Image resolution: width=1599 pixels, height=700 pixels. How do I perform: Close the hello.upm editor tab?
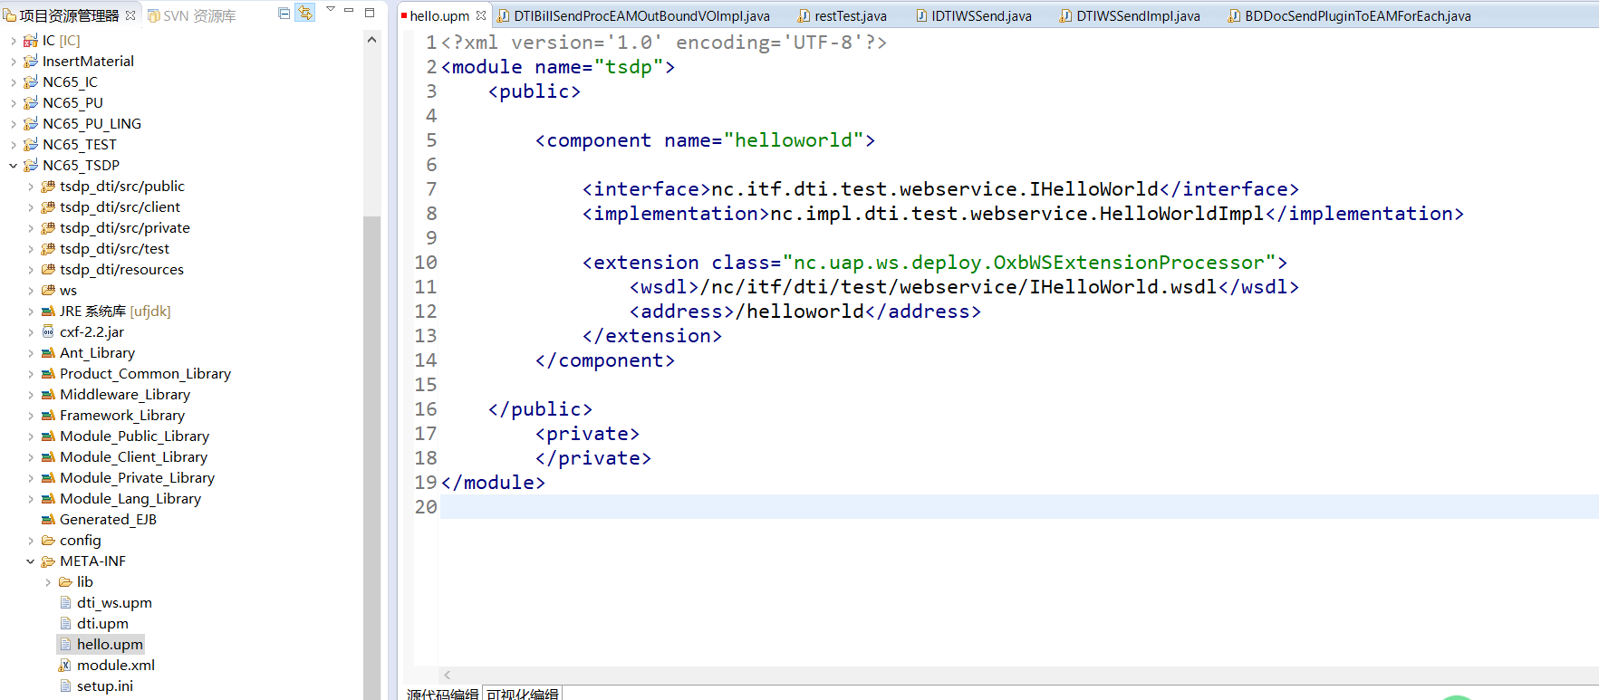pyautogui.click(x=481, y=15)
